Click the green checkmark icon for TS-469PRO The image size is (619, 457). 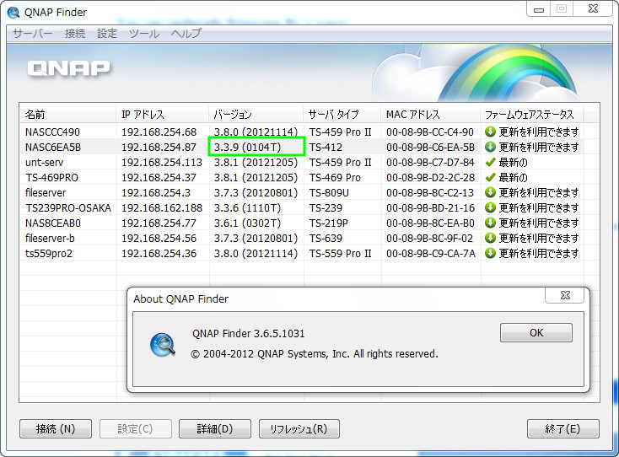pos(490,178)
